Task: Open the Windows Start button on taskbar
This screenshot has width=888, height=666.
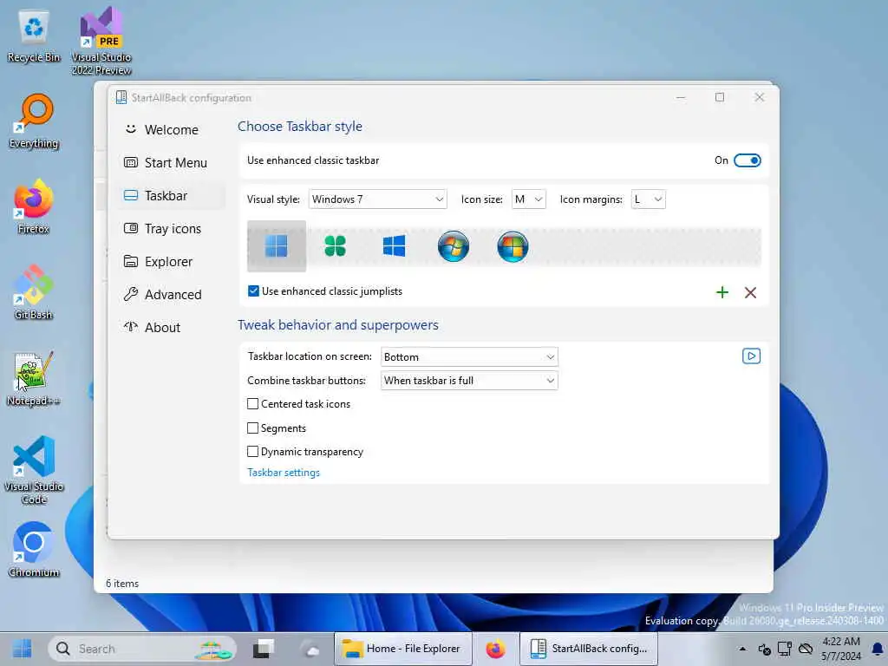Action: (x=22, y=649)
